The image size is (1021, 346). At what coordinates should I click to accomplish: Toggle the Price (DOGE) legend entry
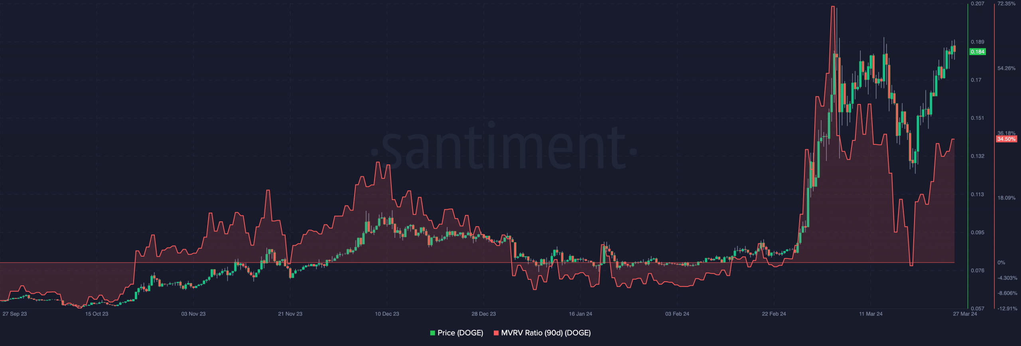[x=457, y=333]
